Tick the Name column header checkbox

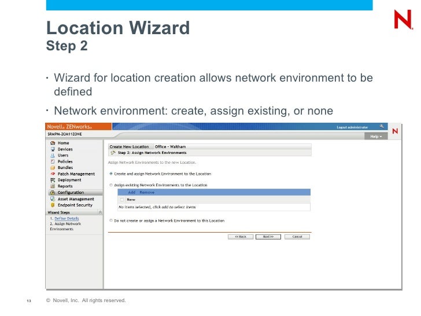click(122, 200)
